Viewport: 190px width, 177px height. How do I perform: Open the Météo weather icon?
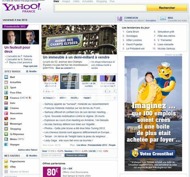tap(6, 139)
